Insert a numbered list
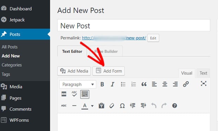The height and width of the screenshot is (131, 218). coord(134,84)
